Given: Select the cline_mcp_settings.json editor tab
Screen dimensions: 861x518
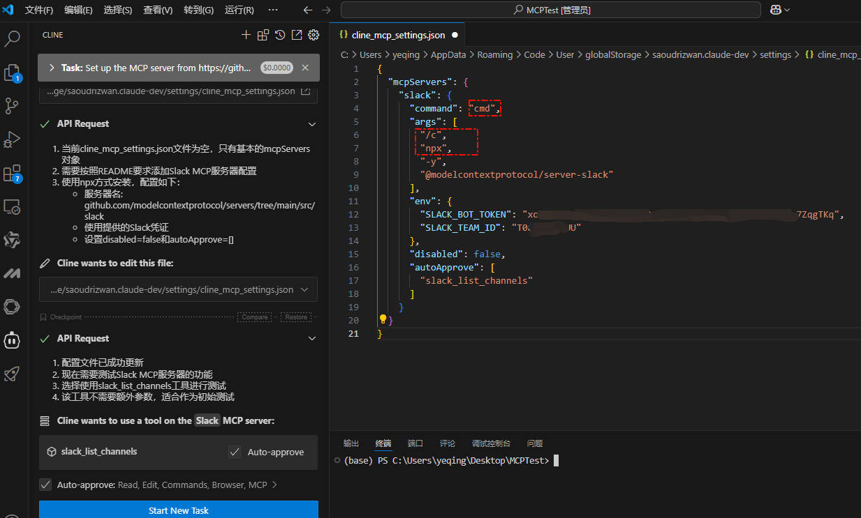Looking at the screenshot, I should [397, 35].
